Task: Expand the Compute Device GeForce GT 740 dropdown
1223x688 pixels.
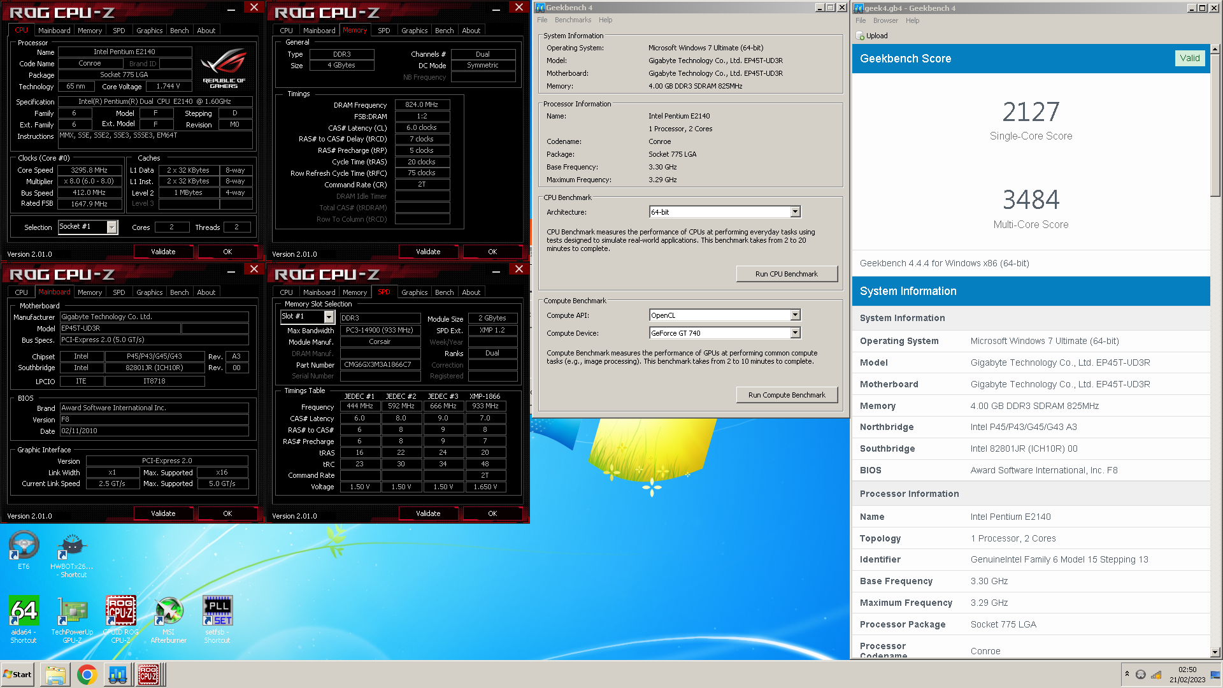Action: [x=795, y=333]
